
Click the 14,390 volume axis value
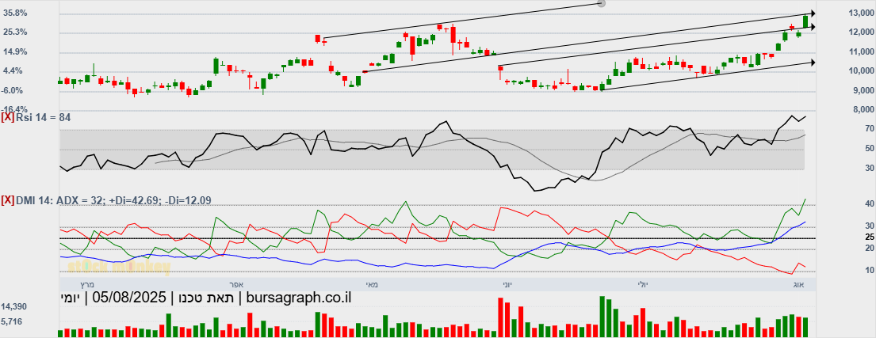pos(13,307)
